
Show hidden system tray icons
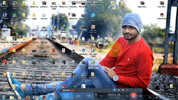(x=154, y=97)
